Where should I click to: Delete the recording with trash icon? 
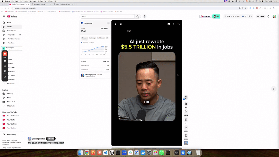[x=5, y=71]
